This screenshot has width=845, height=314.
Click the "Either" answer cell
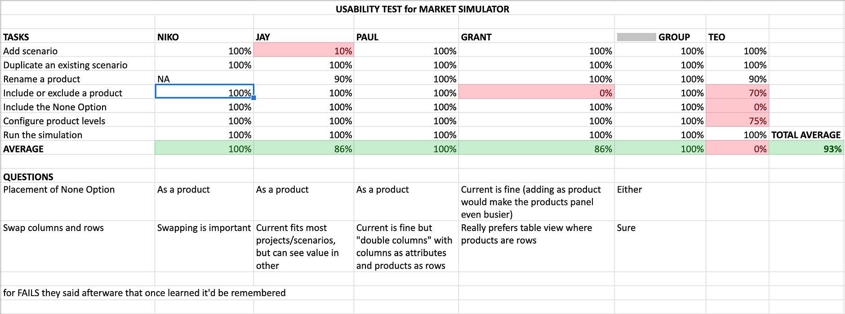coord(660,190)
